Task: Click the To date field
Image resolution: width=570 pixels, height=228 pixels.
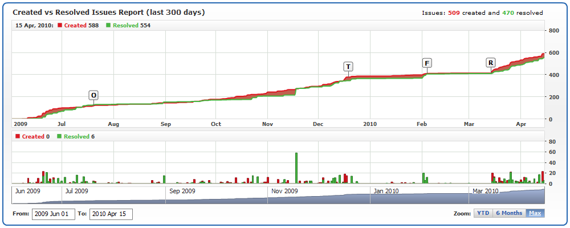Action: tap(111, 214)
